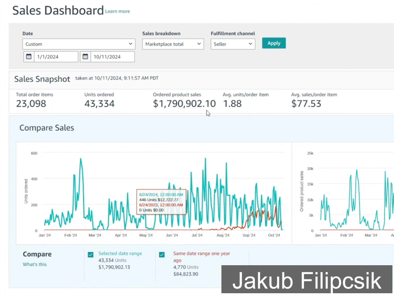Click the Jun '24 label on Units chart
Viewport: 394px width, 296px height.
(172, 235)
